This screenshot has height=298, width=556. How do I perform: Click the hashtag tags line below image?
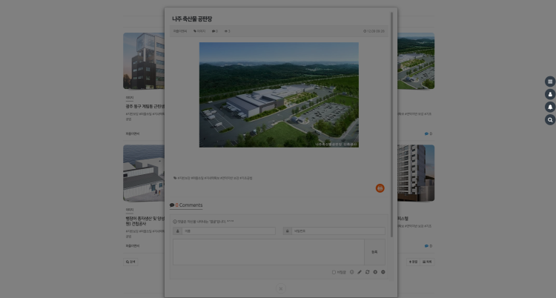pyautogui.click(x=214, y=178)
